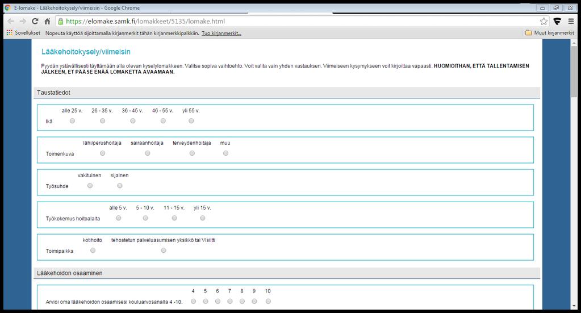Open the Muut kirjanmerkit folder

[550, 32]
